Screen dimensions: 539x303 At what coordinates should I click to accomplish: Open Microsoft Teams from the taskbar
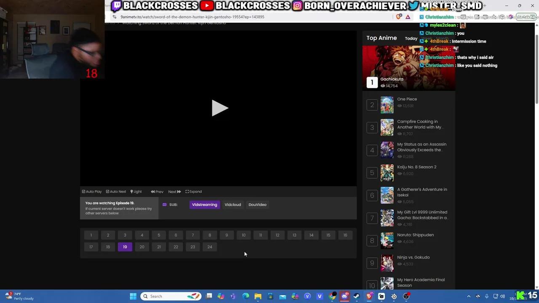click(233, 296)
